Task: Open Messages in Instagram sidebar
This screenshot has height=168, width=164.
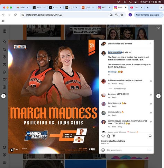Action: point(4,72)
